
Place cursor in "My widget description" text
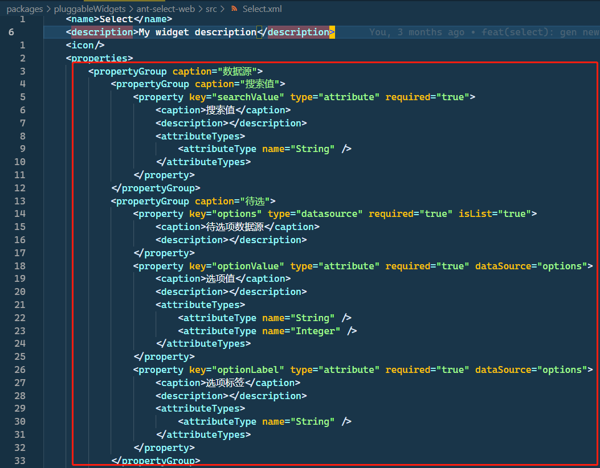click(x=197, y=32)
